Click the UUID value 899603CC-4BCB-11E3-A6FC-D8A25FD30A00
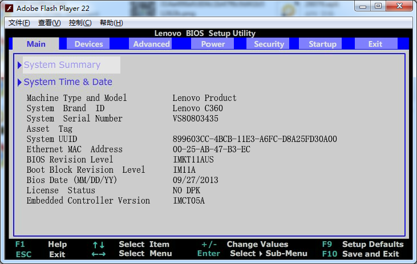The image size is (417, 264). pyautogui.click(x=255, y=139)
